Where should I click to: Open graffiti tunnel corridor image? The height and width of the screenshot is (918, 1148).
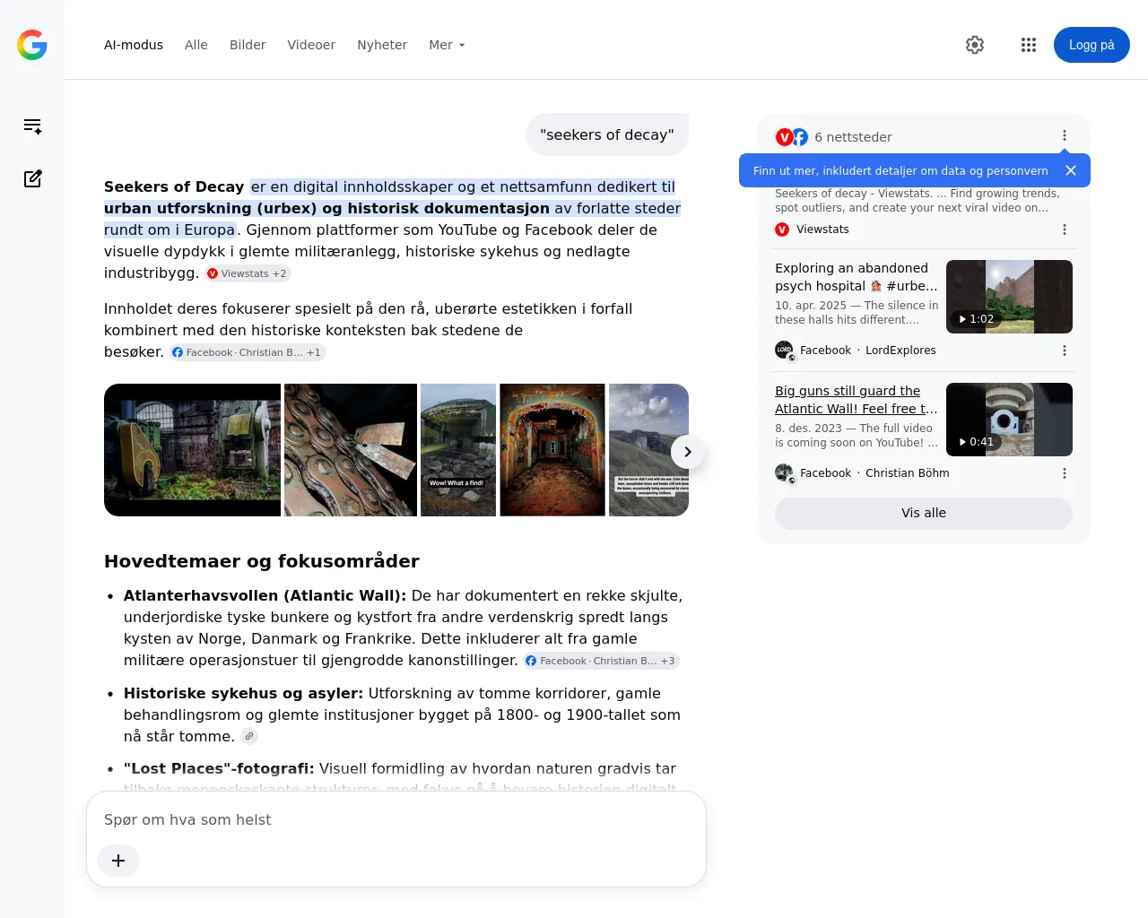coord(552,450)
